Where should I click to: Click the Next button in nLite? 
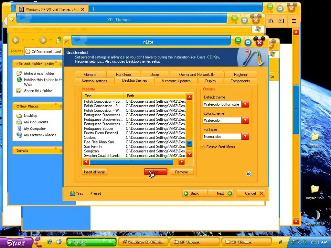pos(220,193)
